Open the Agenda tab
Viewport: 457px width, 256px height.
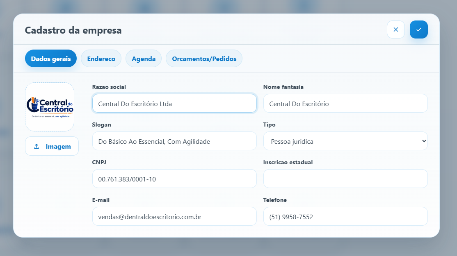[x=143, y=58]
